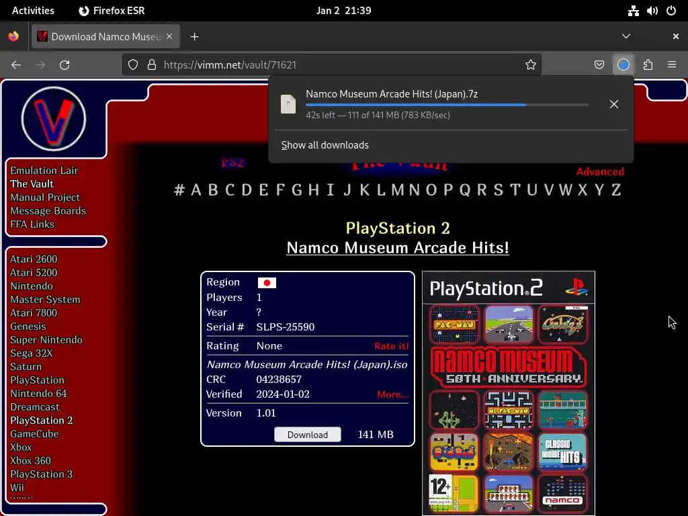Select Super Nintendo link
The width and height of the screenshot is (688, 516).
pos(46,340)
